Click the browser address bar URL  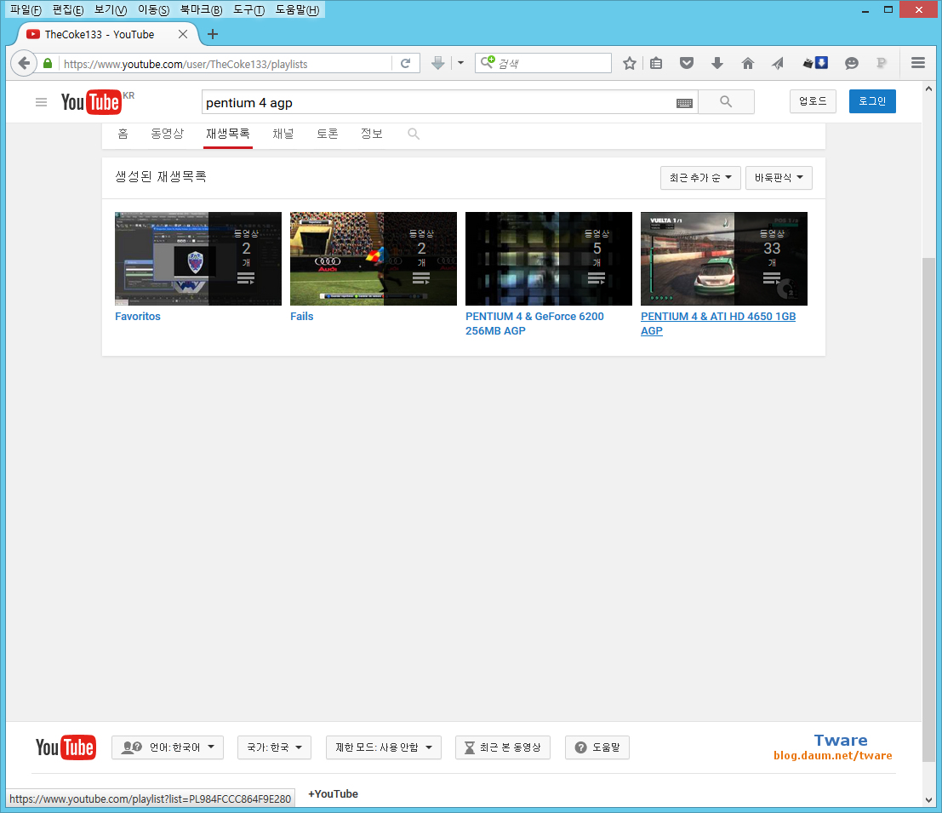coord(226,64)
